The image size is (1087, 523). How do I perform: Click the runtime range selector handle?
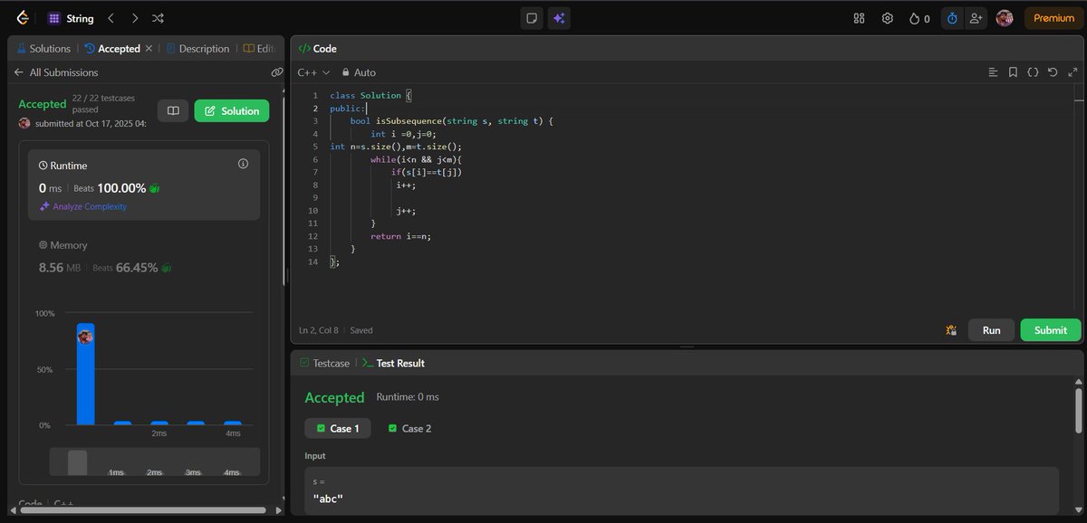(78, 462)
